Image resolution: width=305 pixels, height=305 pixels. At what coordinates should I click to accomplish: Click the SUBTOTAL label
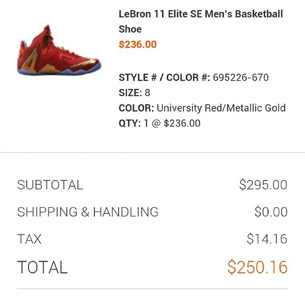[x=50, y=185]
